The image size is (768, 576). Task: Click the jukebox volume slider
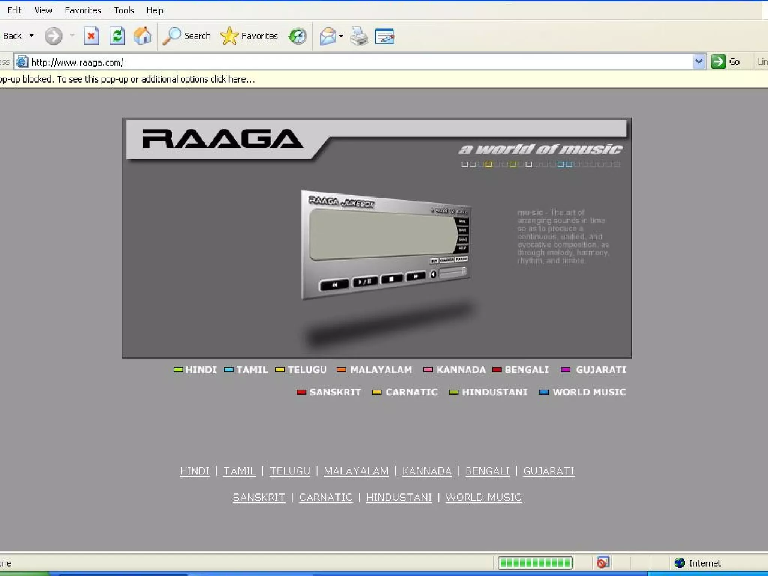pos(453,272)
